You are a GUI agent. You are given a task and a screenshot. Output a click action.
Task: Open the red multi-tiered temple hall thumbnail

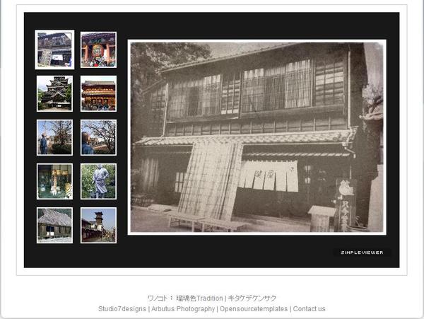pyautogui.click(x=98, y=93)
